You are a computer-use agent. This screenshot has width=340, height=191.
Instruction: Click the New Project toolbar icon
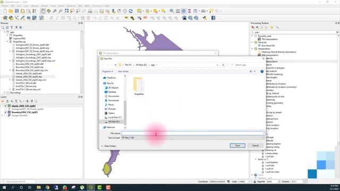pyautogui.click(x=5, y=11)
